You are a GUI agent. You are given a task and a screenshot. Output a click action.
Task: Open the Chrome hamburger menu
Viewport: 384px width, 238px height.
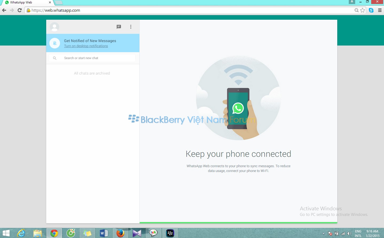[380, 10]
